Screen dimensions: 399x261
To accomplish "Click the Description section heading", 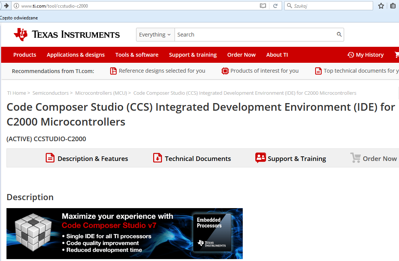I will [30, 197].
